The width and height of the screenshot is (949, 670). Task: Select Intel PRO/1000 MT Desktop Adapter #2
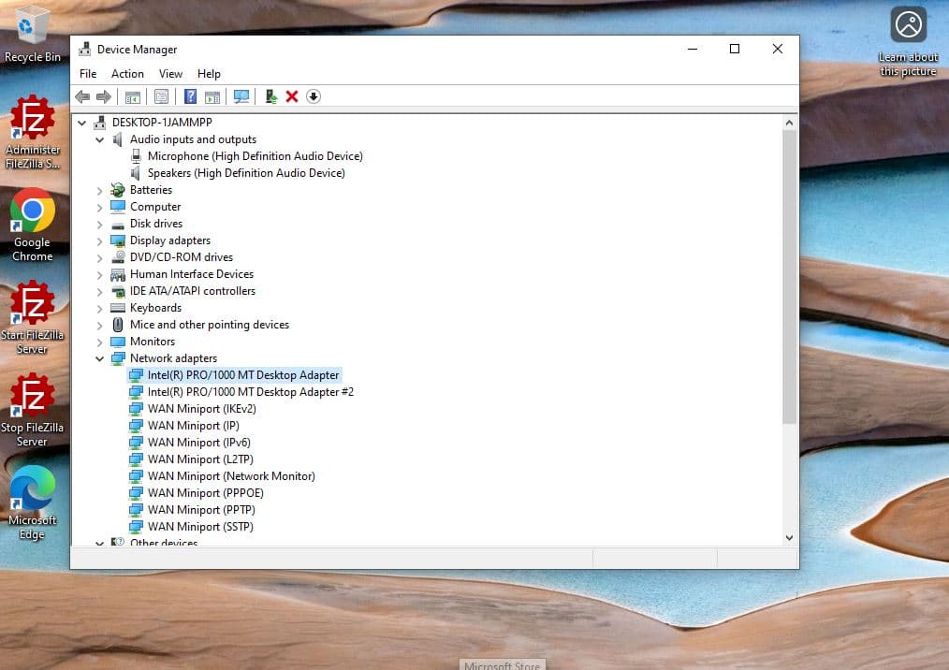[250, 392]
